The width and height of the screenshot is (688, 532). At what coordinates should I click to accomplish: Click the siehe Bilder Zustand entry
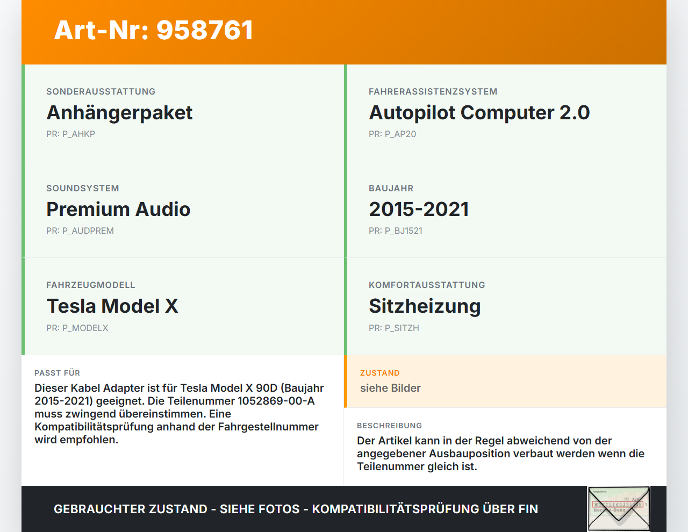point(390,388)
